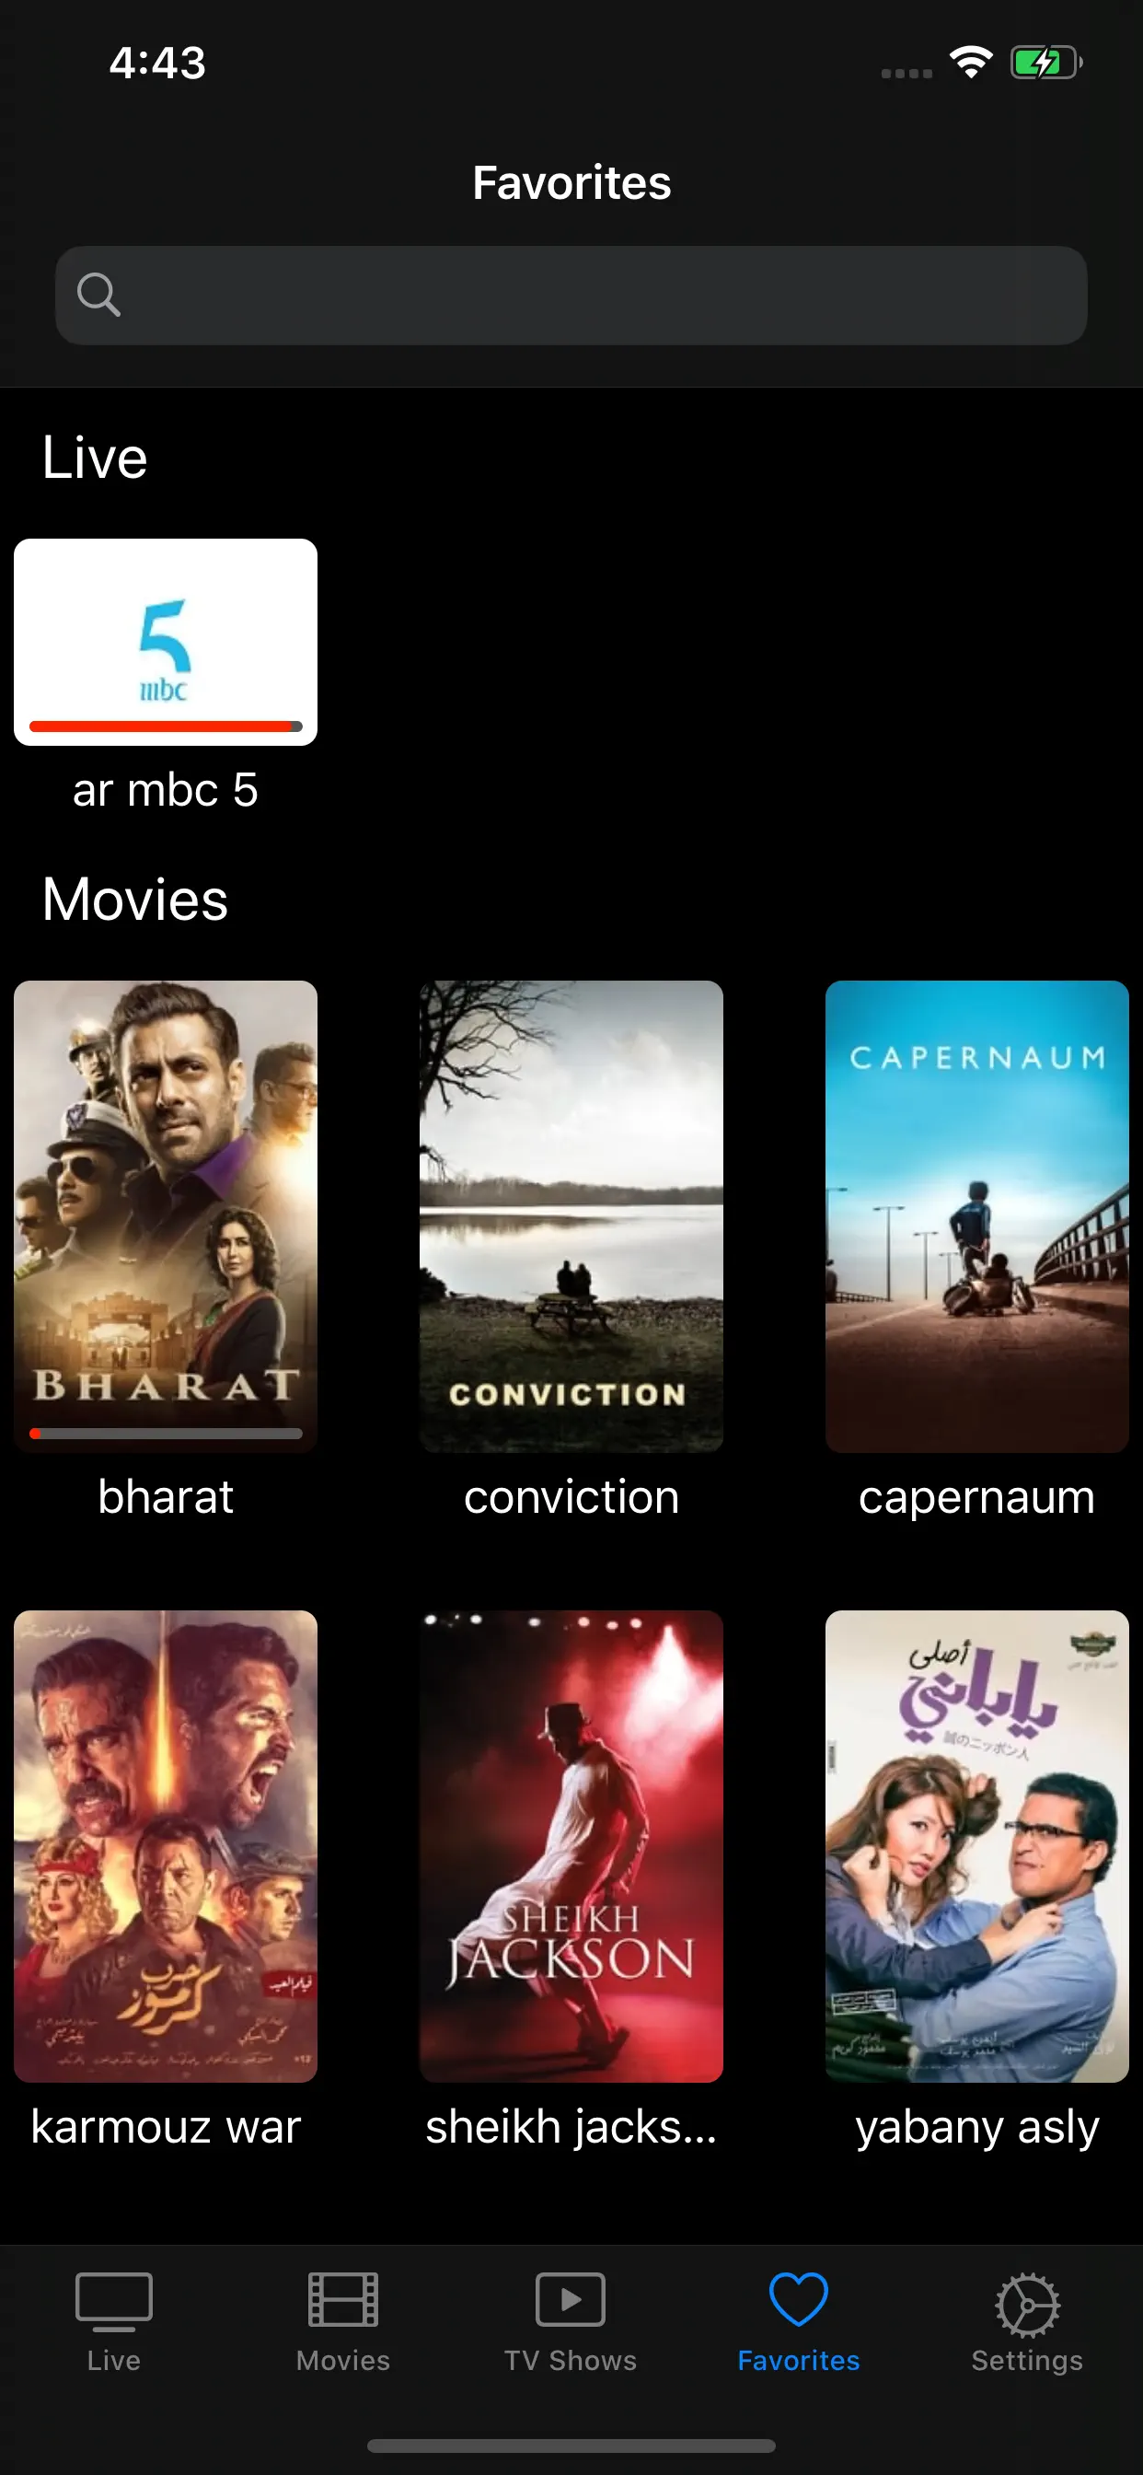Image resolution: width=1143 pixels, height=2475 pixels.
Task: Open the Movies filmstrip icon
Action: (343, 2299)
